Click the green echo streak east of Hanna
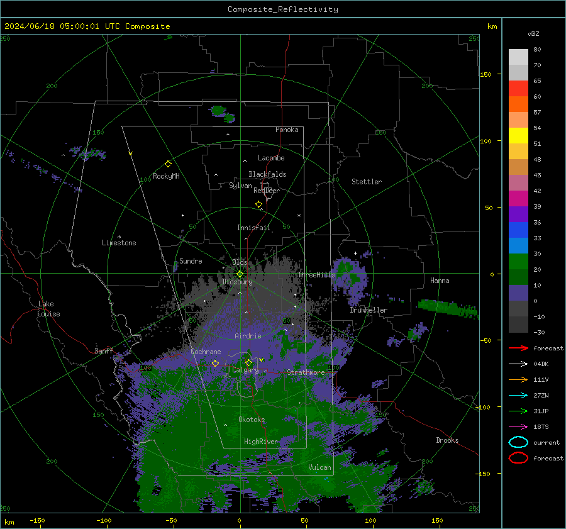This screenshot has height=529, width=566. click(x=448, y=309)
